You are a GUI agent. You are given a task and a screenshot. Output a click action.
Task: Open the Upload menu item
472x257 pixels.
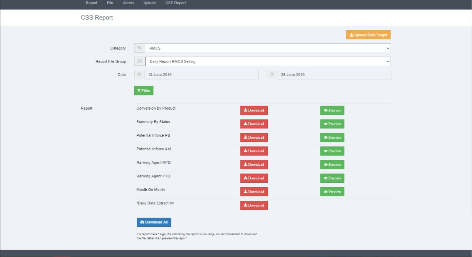[x=149, y=3]
